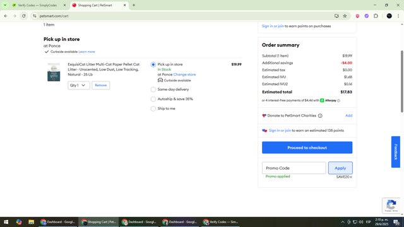Click the browser forward arrow
The height and width of the screenshot is (227, 404).
click(x=15, y=16)
